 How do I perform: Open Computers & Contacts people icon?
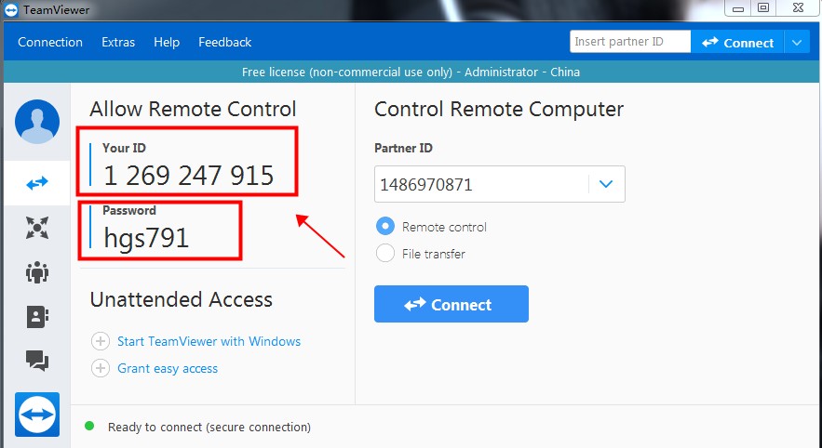coord(36,272)
